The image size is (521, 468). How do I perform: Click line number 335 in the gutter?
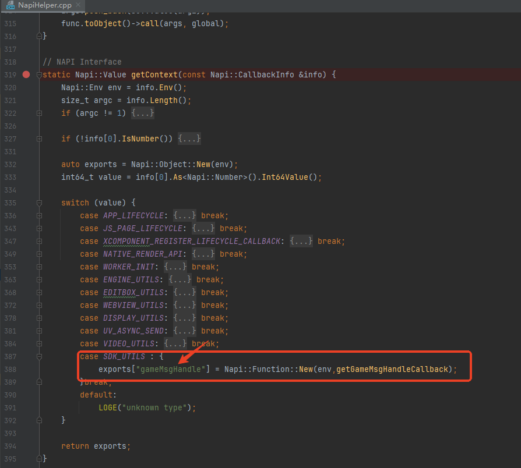click(x=10, y=203)
